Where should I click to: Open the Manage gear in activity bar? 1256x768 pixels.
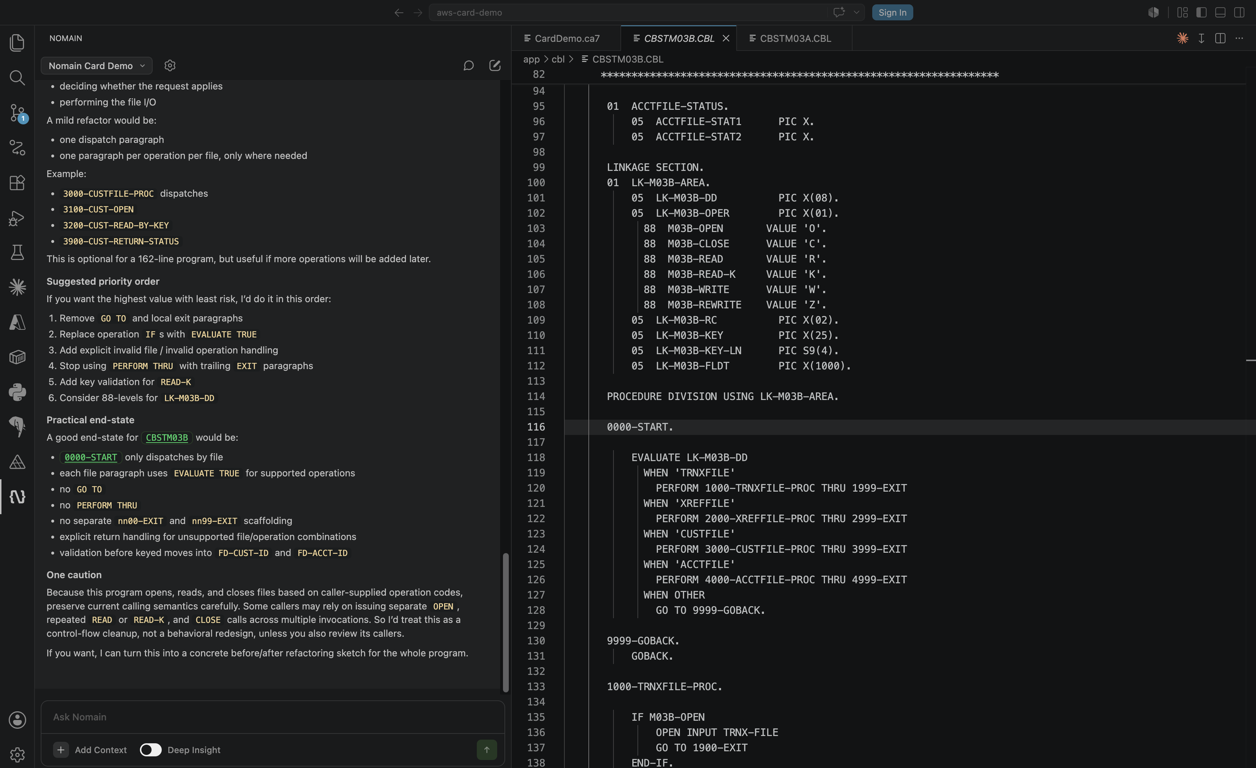click(17, 754)
